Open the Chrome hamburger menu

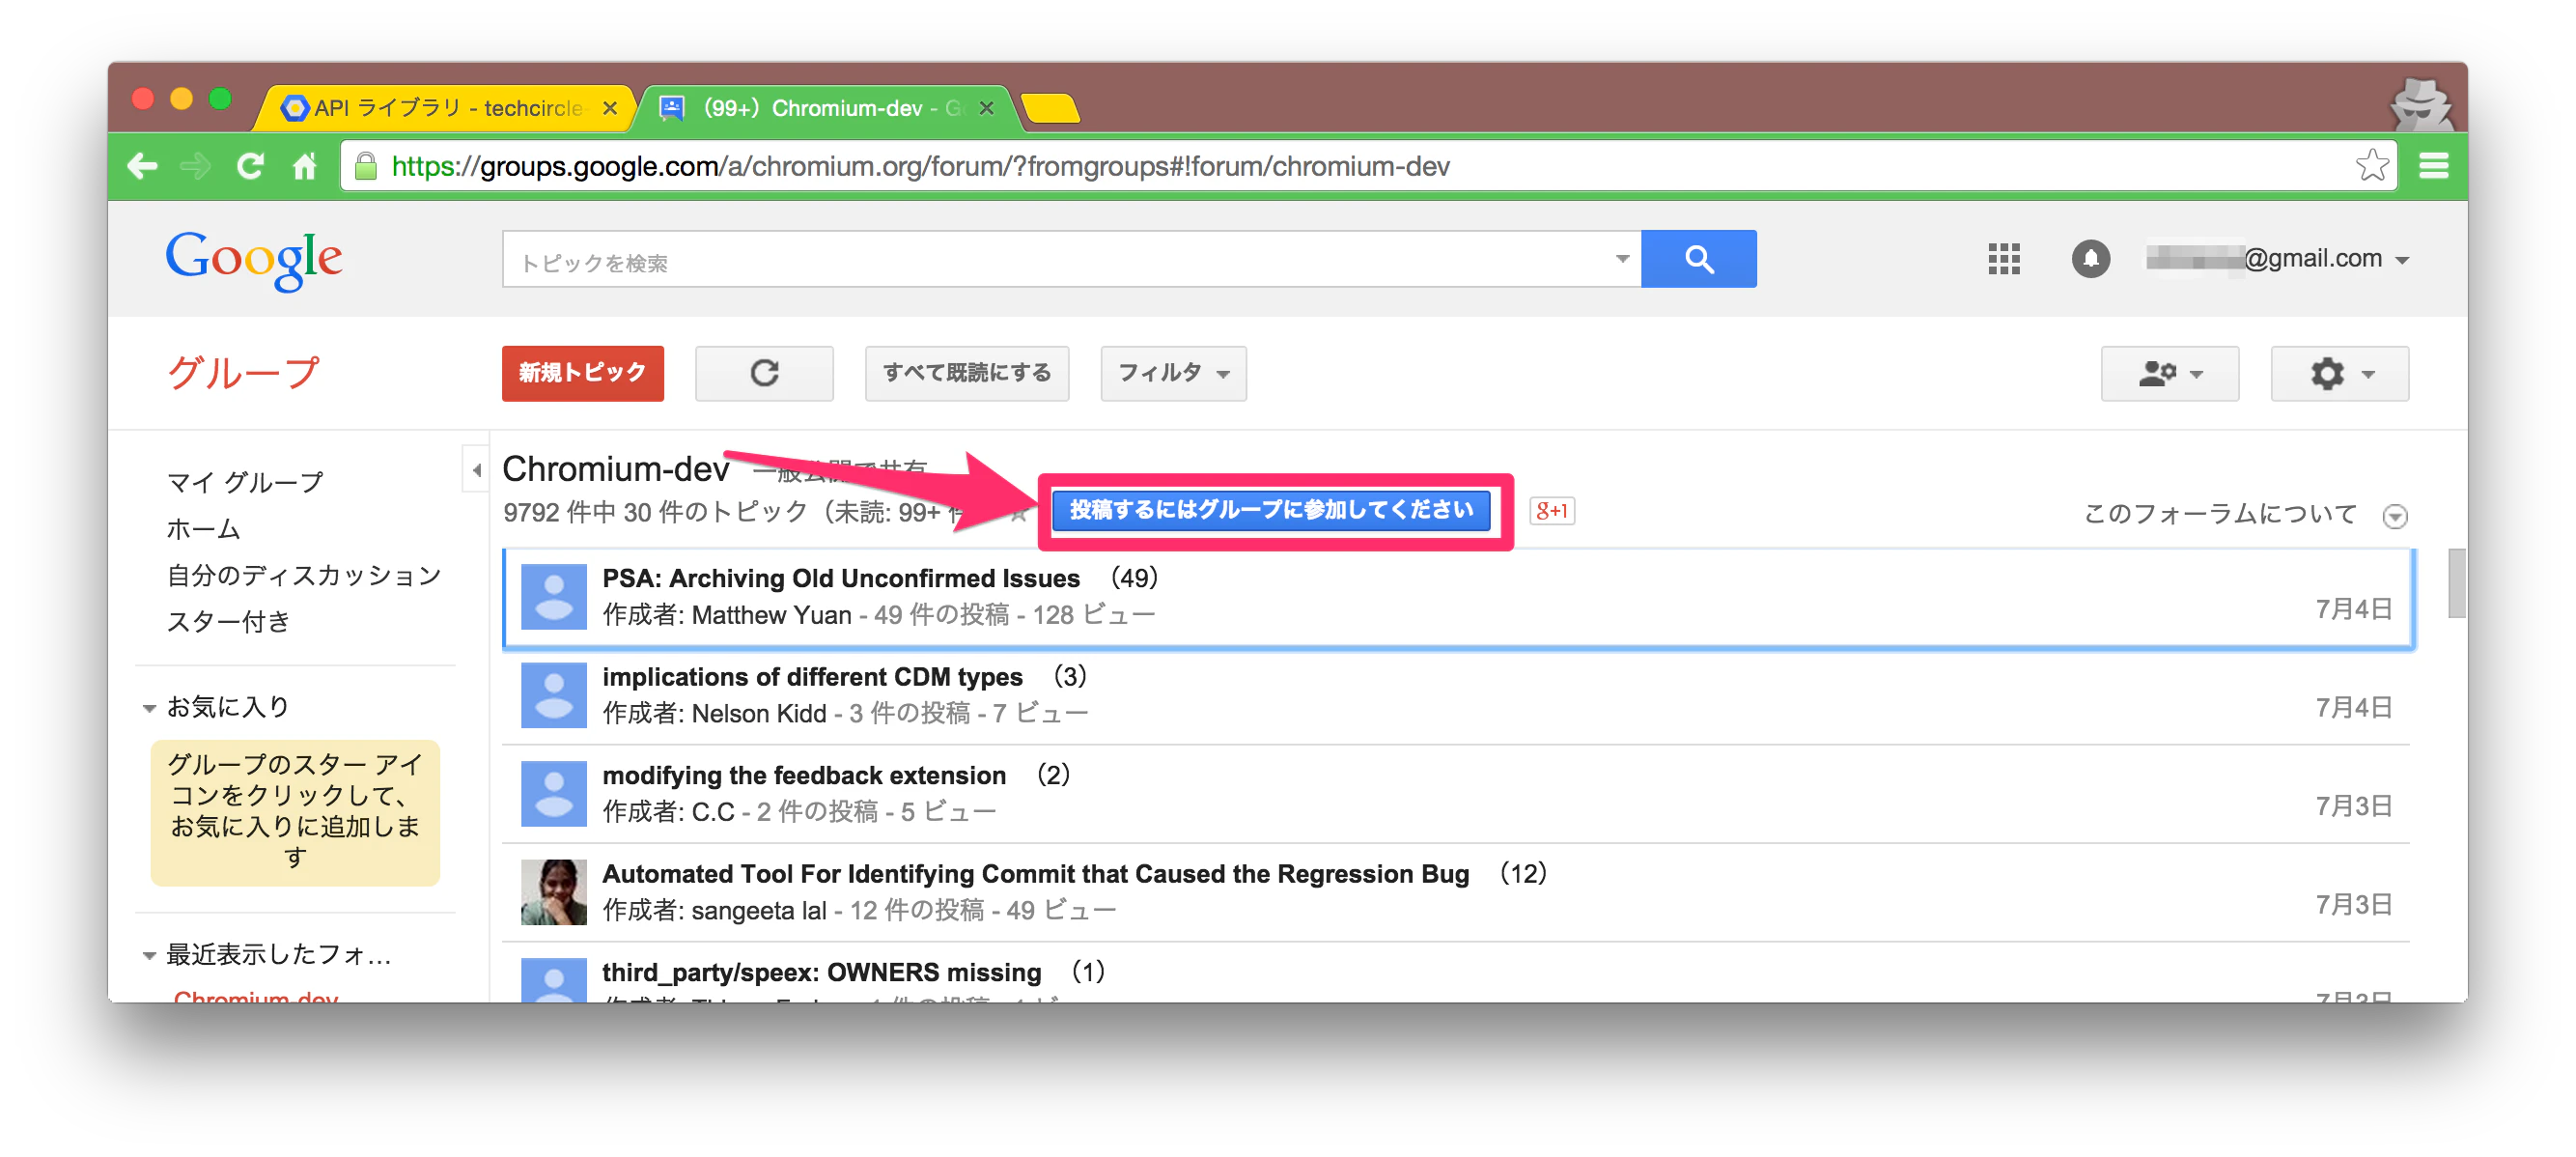pyautogui.click(x=2433, y=166)
